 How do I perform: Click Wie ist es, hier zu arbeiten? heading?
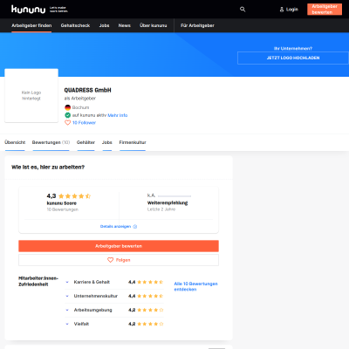(48, 168)
